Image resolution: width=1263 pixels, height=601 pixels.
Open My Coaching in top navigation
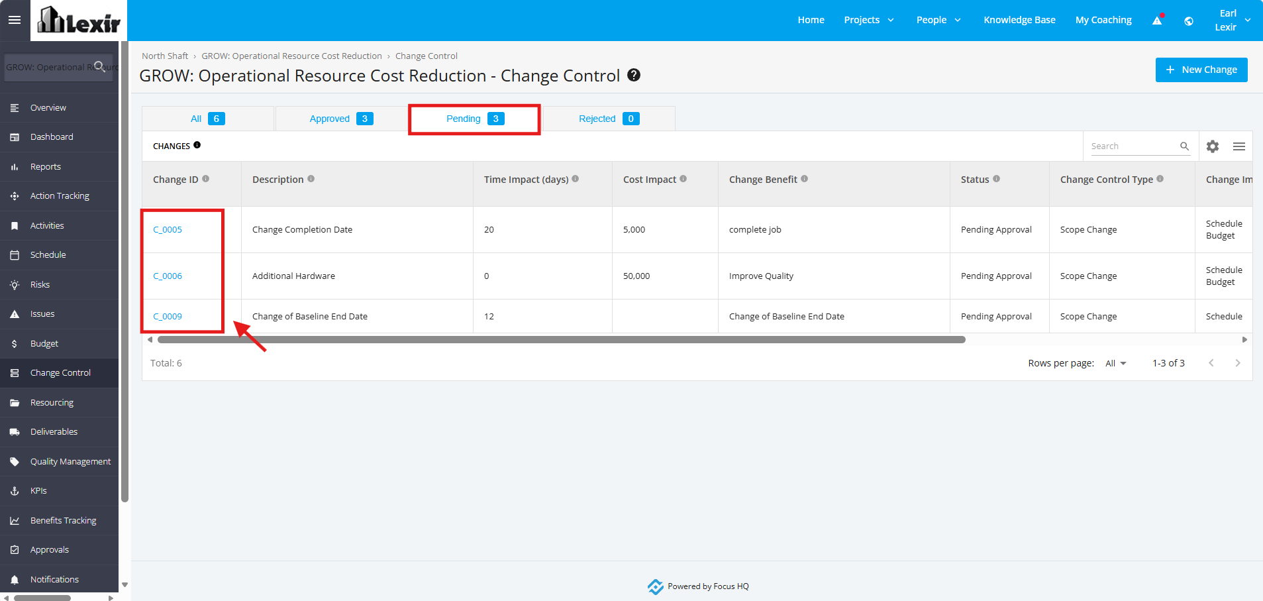click(1103, 20)
